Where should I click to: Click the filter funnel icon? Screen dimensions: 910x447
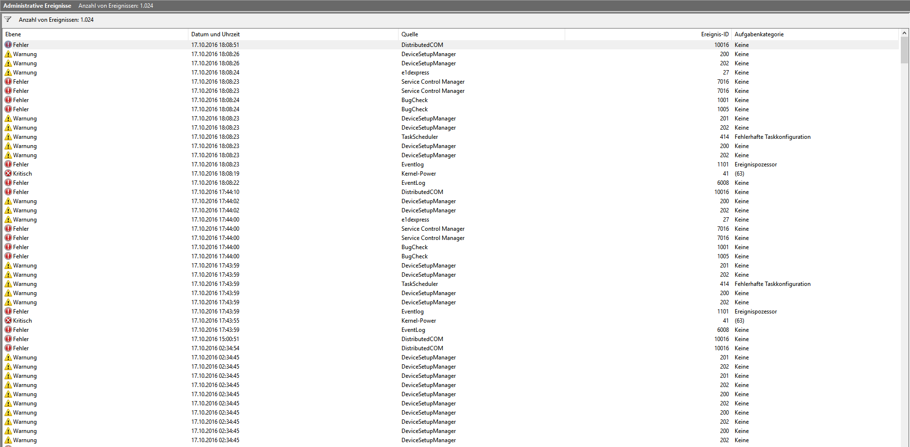click(8, 19)
